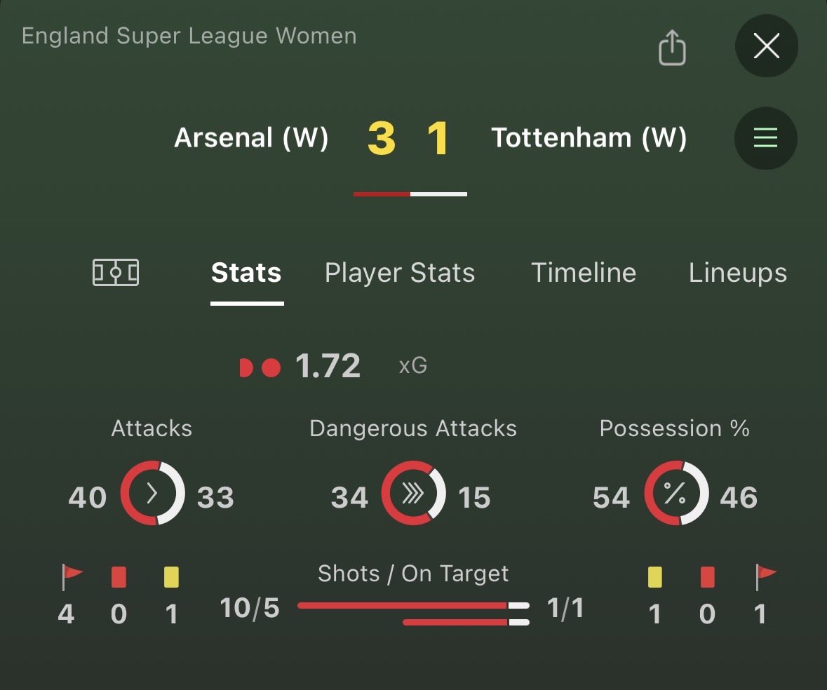Tap Arsenal's red card icon
The width and height of the screenshot is (827, 690).
(119, 577)
